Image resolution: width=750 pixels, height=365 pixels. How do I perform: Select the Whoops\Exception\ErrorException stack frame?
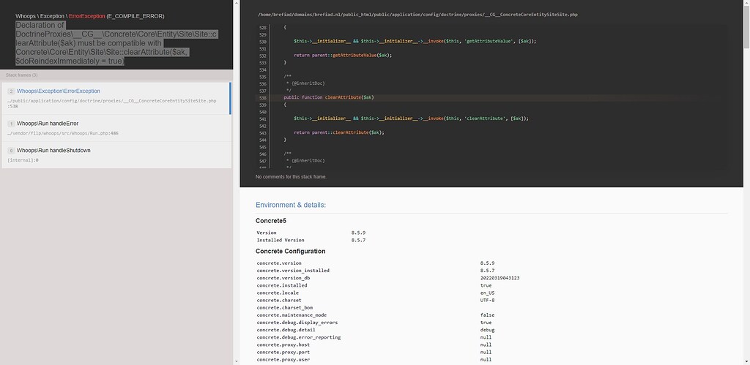click(x=59, y=91)
